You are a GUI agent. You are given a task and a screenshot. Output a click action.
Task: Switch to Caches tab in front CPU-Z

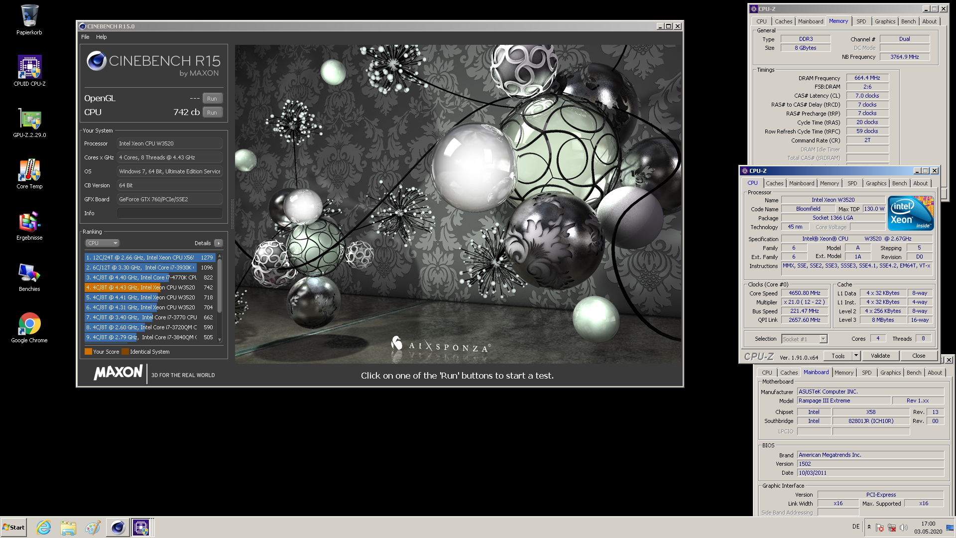[x=774, y=183]
